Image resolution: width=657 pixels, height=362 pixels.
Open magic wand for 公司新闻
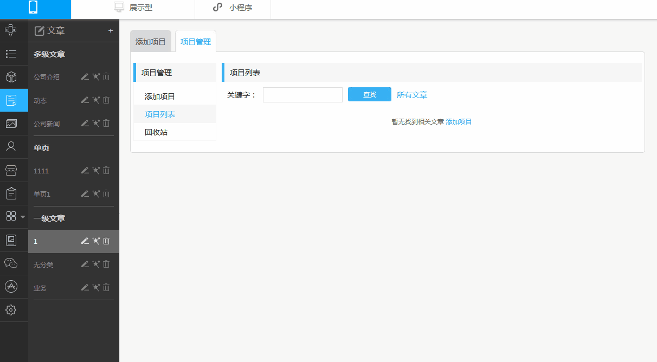pos(96,124)
